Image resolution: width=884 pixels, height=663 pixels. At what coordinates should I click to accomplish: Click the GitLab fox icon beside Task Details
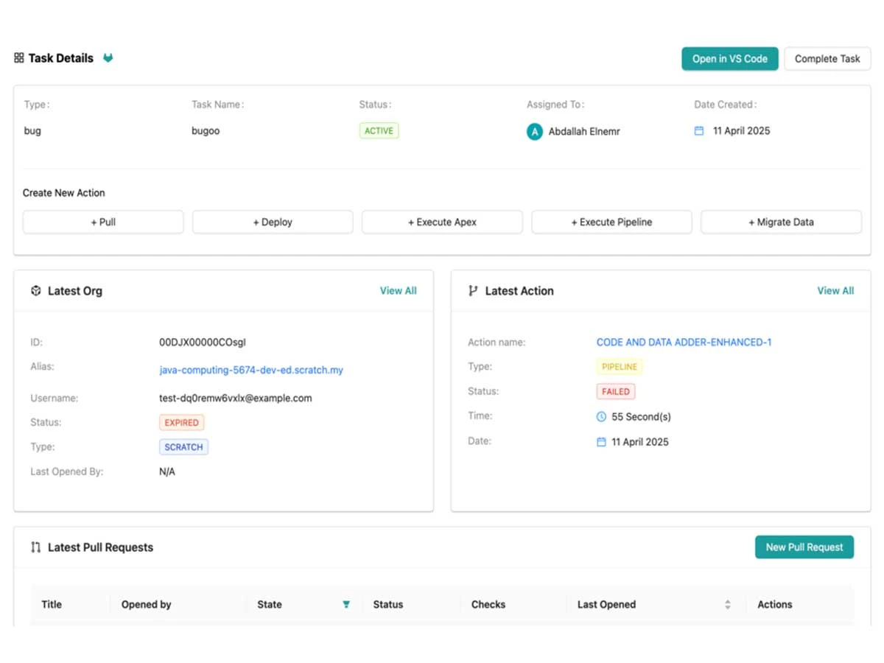pyautogui.click(x=108, y=58)
